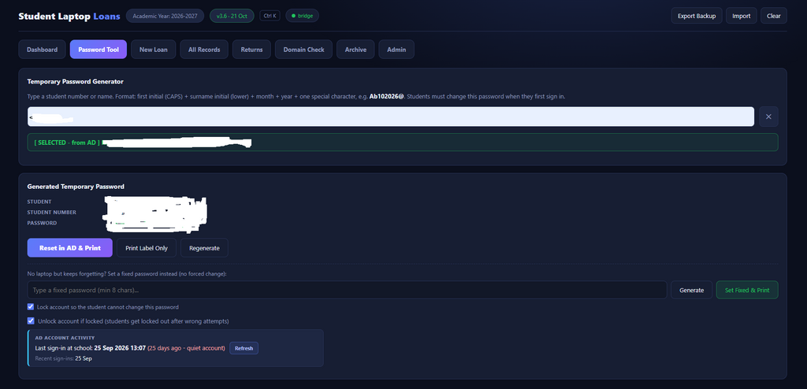Click the Temporary Password Generator heading

point(75,81)
